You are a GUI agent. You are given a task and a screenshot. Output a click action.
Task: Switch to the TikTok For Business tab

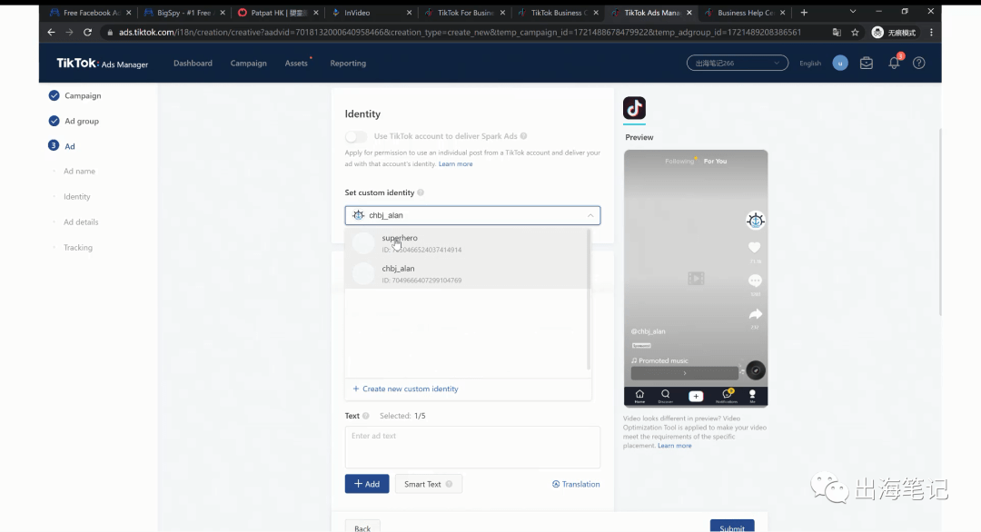coord(463,13)
